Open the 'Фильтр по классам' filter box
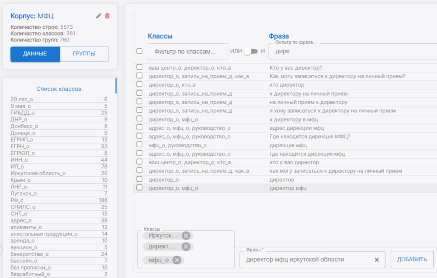This screenshot has width=437, height=278. [188, 52]
